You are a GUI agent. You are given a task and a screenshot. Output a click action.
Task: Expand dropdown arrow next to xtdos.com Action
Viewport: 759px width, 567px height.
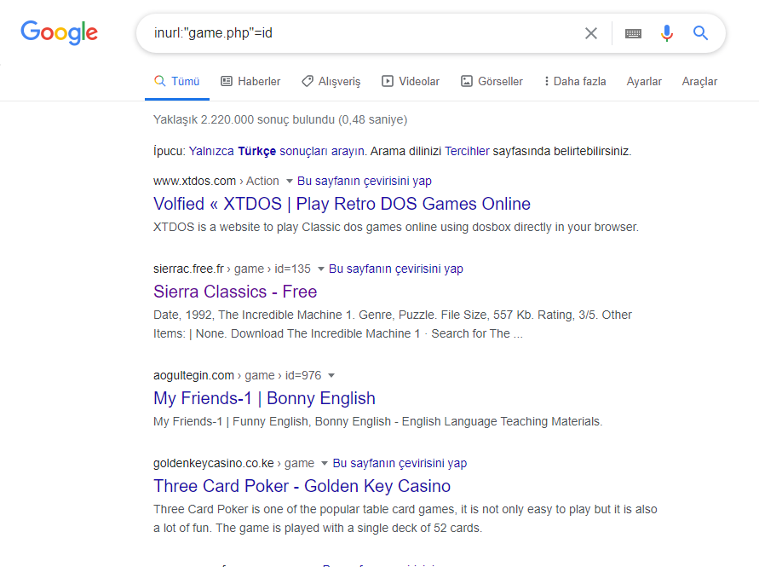[290, 182]
